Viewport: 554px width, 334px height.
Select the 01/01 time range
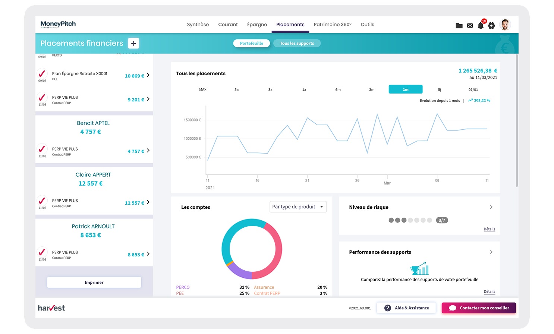[x=473, y=89]
